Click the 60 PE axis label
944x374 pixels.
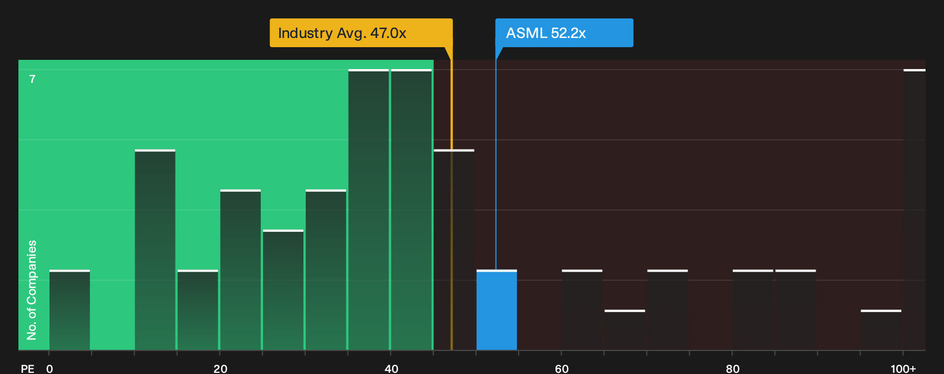point(562,368)
